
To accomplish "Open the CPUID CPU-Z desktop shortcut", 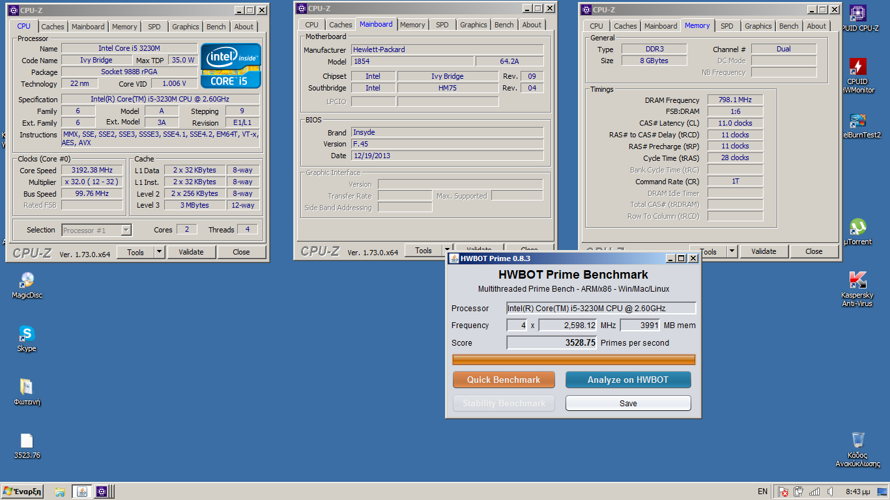I will pos(858,18).
